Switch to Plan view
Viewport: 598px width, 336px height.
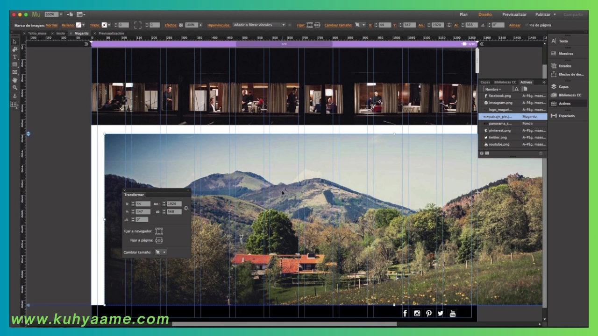tap(463, 14)
